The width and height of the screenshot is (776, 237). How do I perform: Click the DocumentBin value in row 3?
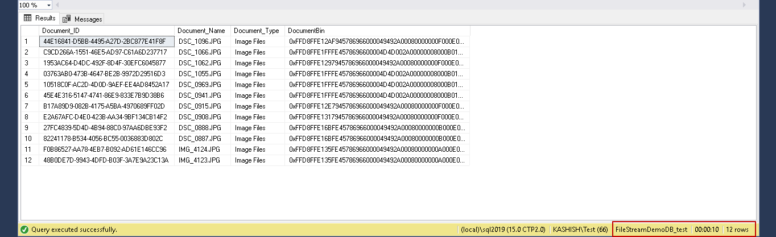tap(377, 63)
